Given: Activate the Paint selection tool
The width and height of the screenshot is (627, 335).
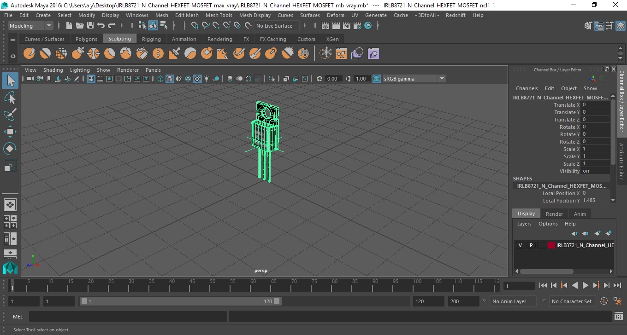Looking at the screenshot, I should coord(10,115).
